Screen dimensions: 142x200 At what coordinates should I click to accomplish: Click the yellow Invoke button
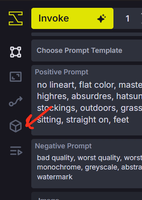(x=72, y=18)
